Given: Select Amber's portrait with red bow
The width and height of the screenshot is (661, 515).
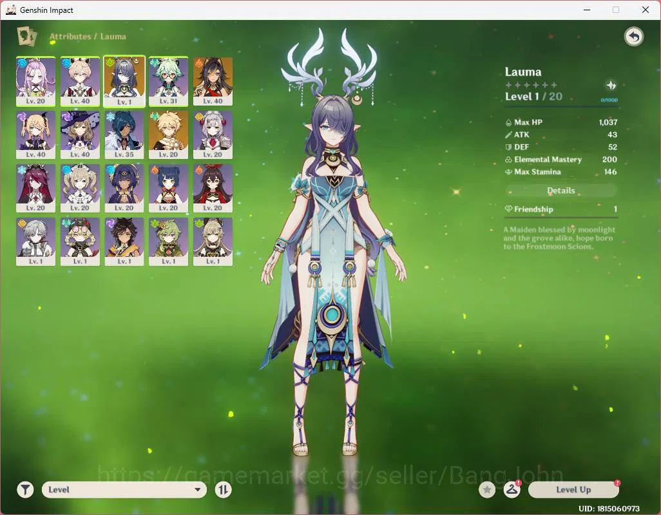Looking at the screenshot, I should [x=213, y=188].
